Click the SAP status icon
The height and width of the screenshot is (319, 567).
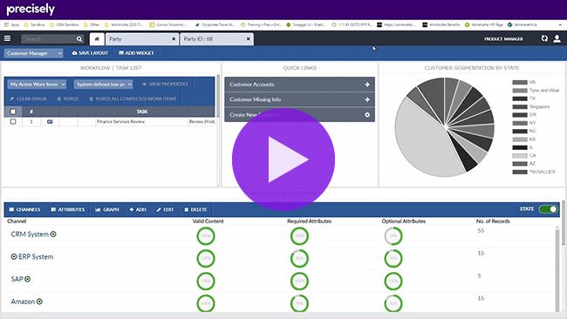point(28,279)
